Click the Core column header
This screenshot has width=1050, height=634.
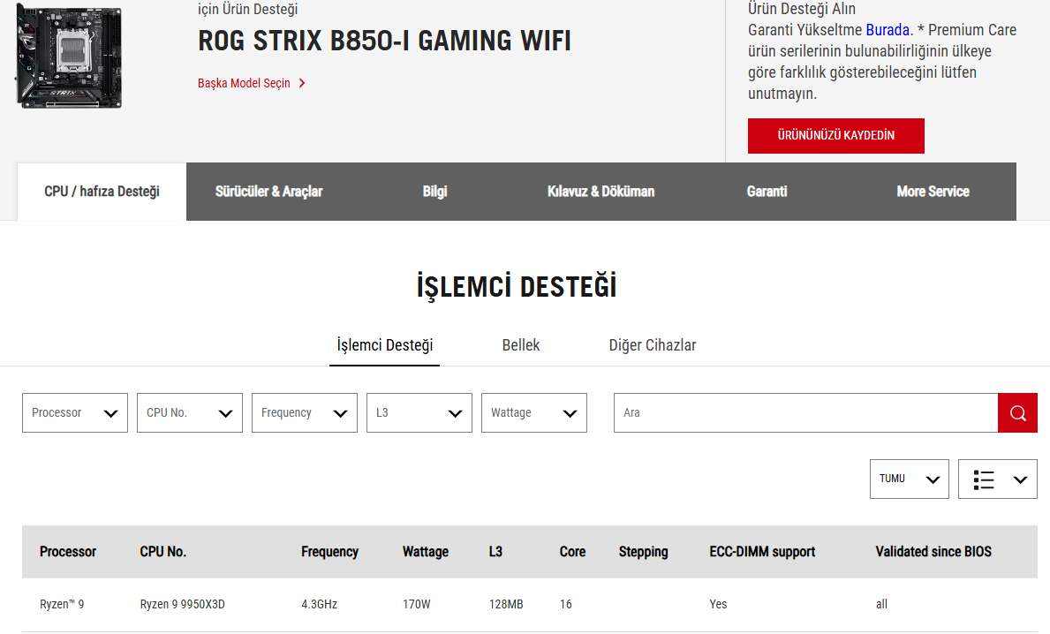[572, 552]
